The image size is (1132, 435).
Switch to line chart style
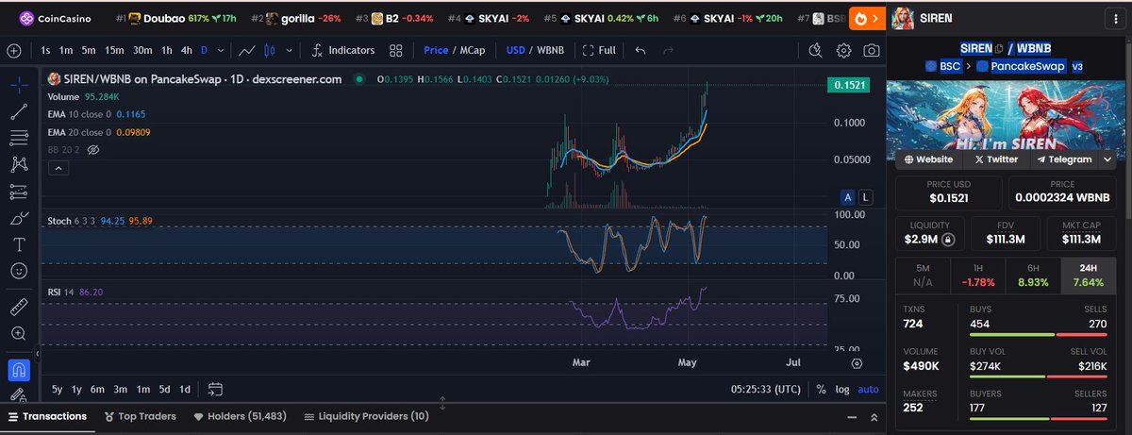pos(247,50)
